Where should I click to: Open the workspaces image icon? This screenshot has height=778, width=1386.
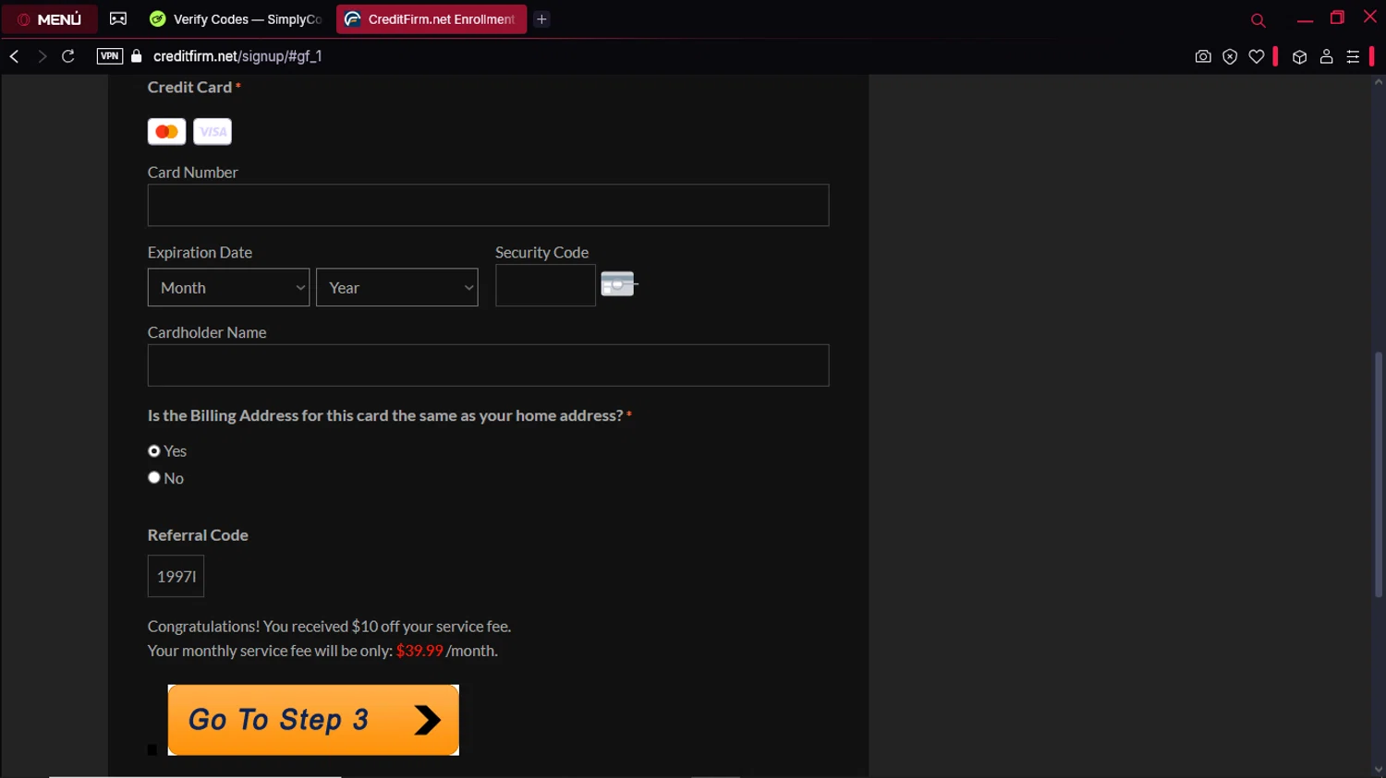point(118,18)
